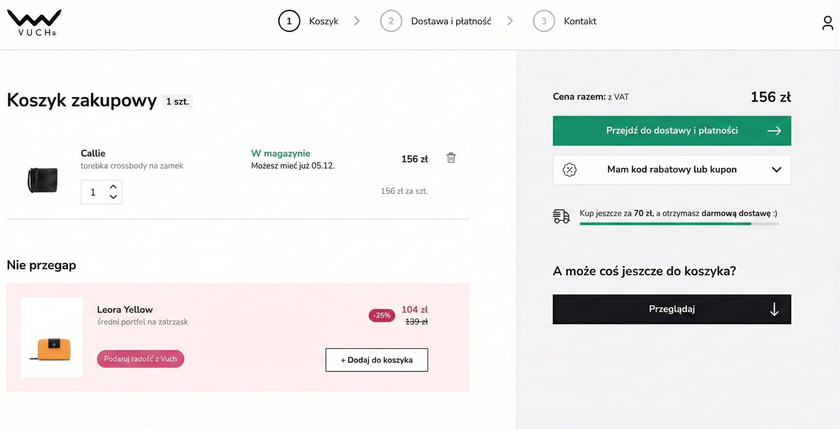Click the discount coupon ticket icon
This screenshot has height=429, width=840.
(569, 170)
